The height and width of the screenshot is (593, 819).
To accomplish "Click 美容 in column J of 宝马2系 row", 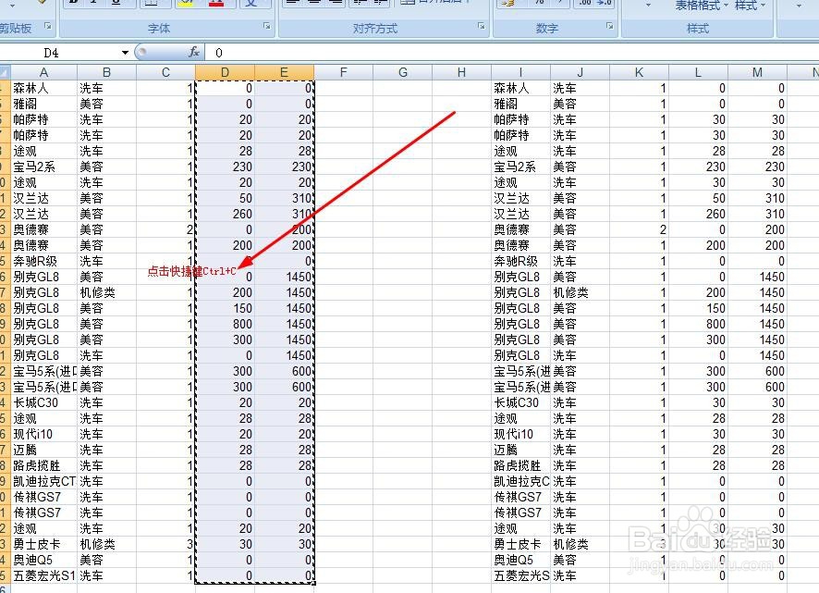I will tap(580, 167).
